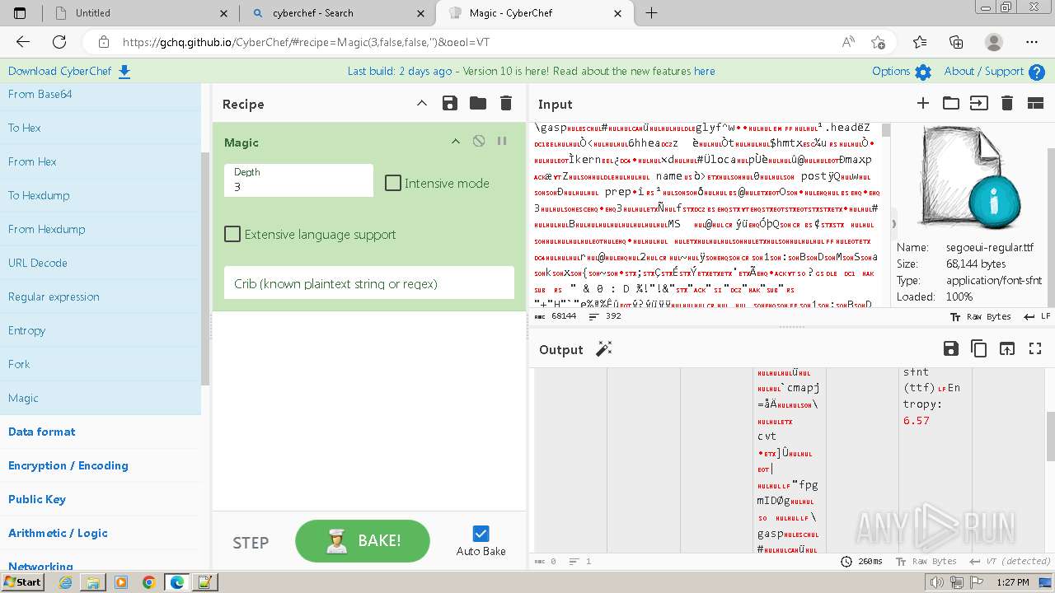Copy raw output to clipboard
This screenshot has height=593, width=1055.
[x=979, y=348]
